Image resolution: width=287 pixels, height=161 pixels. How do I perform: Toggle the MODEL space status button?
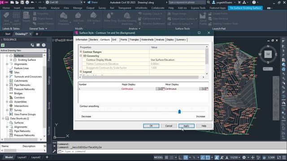click(158, 157)
